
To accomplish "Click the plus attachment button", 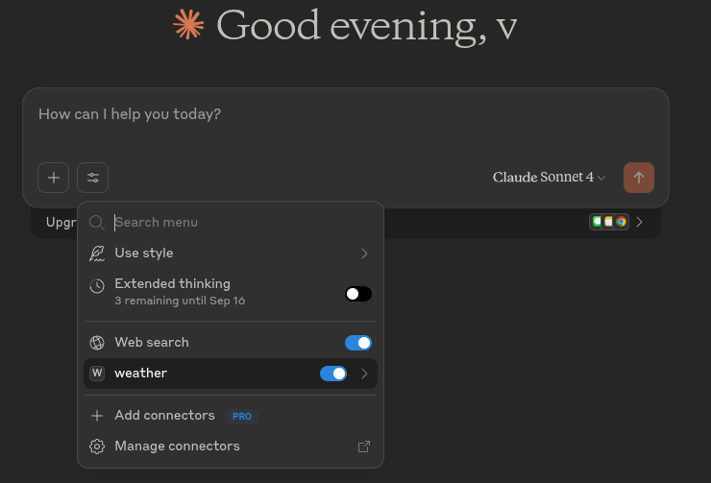I will pyautogui.click(x=53, y=178).
